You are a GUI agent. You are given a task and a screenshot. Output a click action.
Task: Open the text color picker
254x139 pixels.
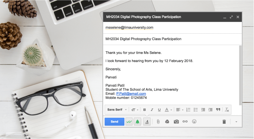(168, 110)
